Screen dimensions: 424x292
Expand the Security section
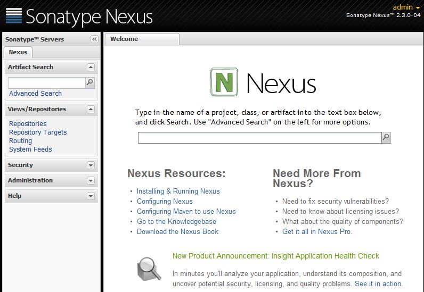(91, 165)
